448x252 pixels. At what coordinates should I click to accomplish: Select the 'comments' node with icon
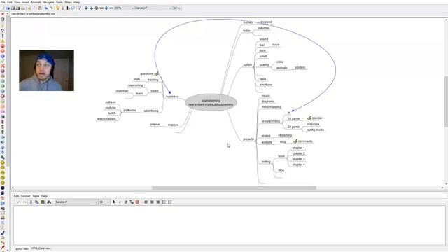303,141
